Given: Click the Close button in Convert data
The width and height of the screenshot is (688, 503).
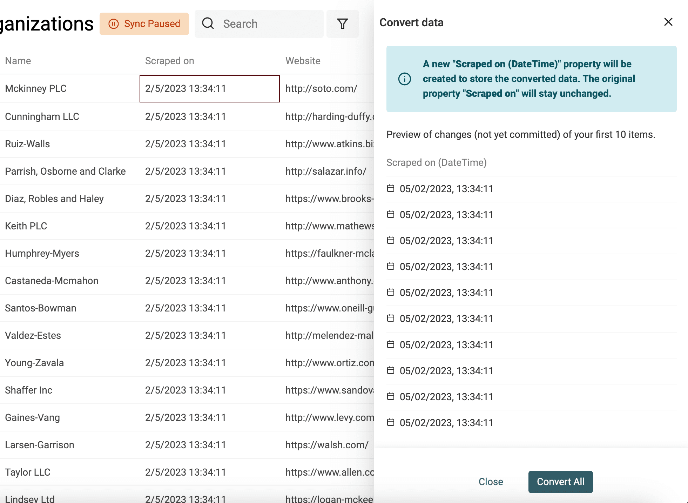Looking at the screenshot, I should click(x=491, y=482).
